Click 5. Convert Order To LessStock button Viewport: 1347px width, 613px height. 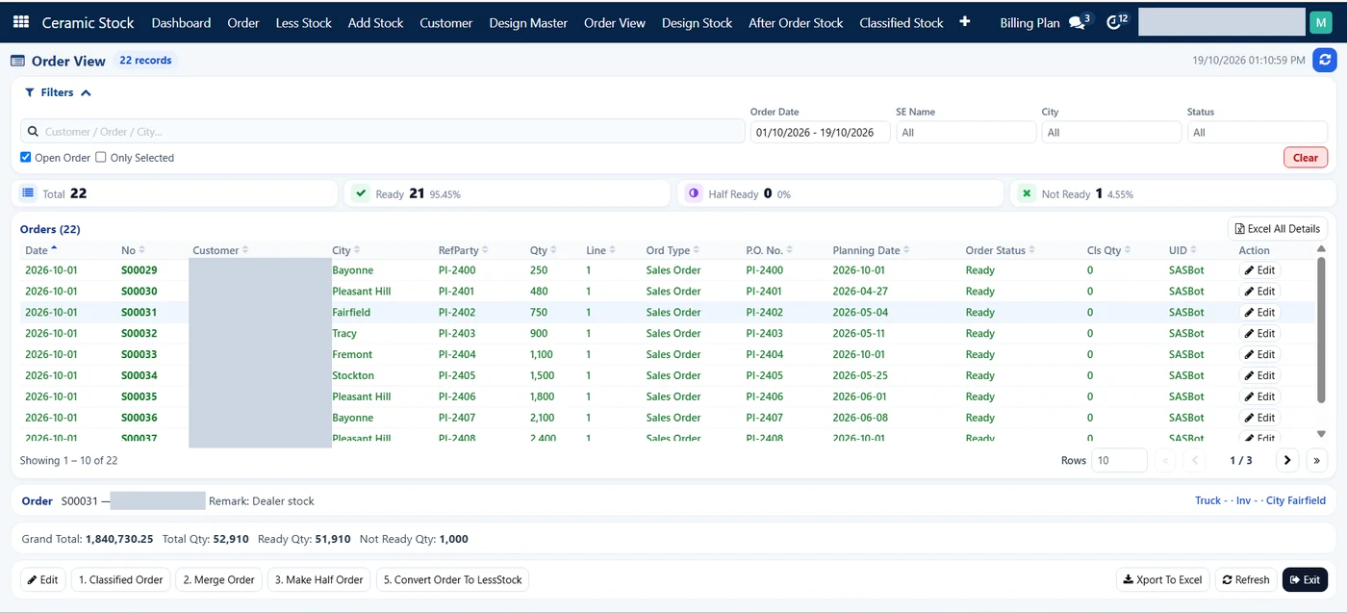452,579
